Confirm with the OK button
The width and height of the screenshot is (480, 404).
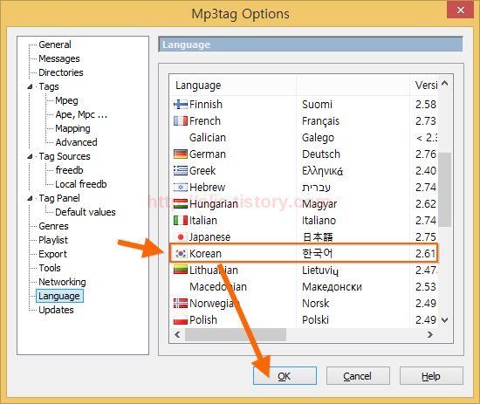click(x=285, y=376)
